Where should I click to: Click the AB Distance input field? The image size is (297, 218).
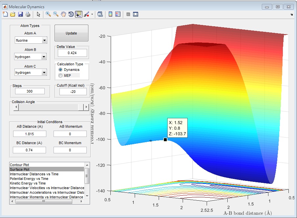coord(30,134)
